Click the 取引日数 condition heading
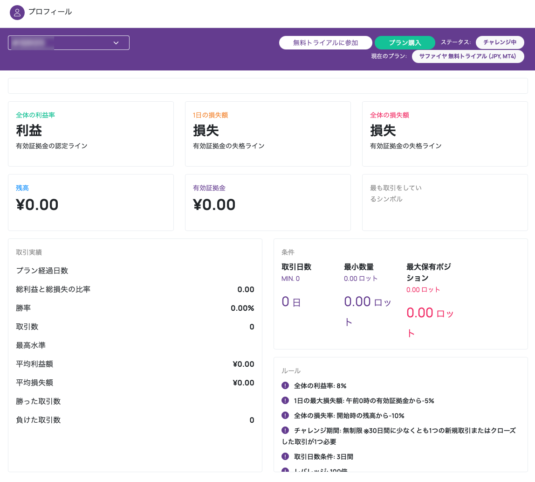The width and height of the screenshot is (535, 482). [x=296, y=267]
